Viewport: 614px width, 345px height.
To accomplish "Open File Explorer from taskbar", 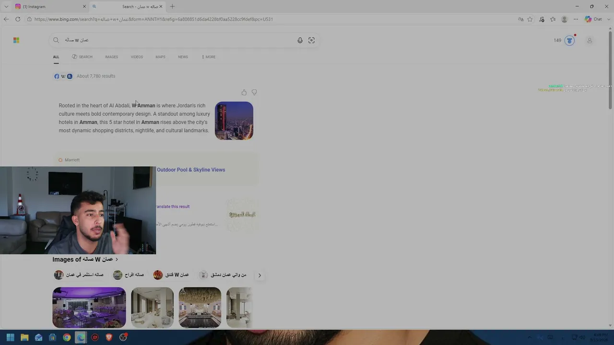I will click(x=24, y=337).
